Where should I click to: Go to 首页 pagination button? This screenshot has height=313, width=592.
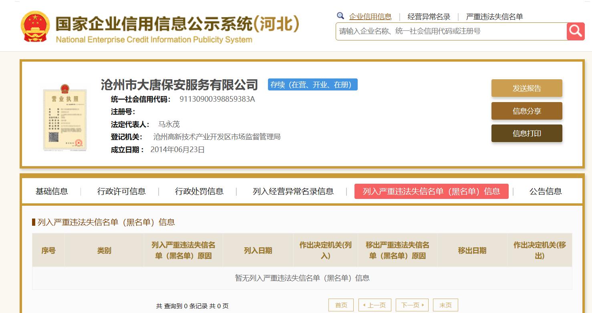point(341,305)
